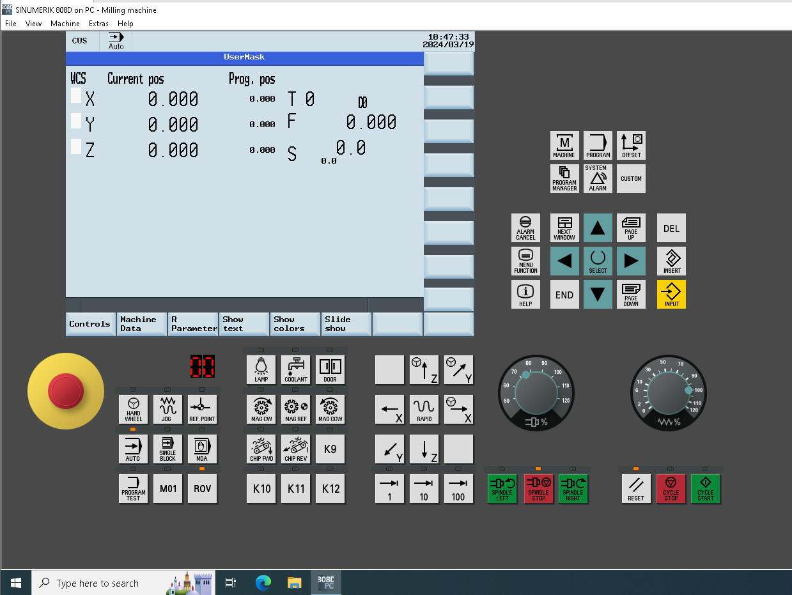Click the RAPID traverse key

coord(424,410)
